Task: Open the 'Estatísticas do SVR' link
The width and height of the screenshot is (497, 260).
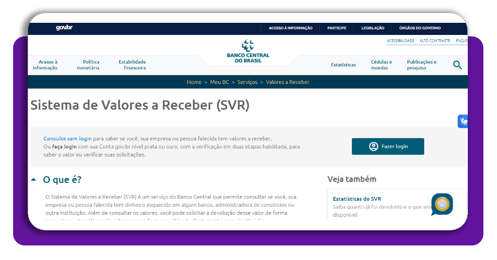Action: click(x=357, y=199)
